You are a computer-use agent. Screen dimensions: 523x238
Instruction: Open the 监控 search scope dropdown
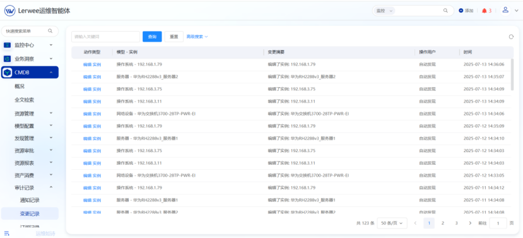coord(384,11)
